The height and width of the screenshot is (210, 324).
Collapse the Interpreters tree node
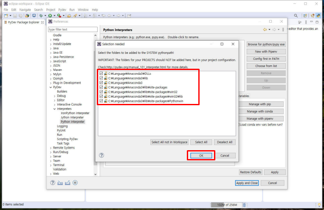[55, 109]
